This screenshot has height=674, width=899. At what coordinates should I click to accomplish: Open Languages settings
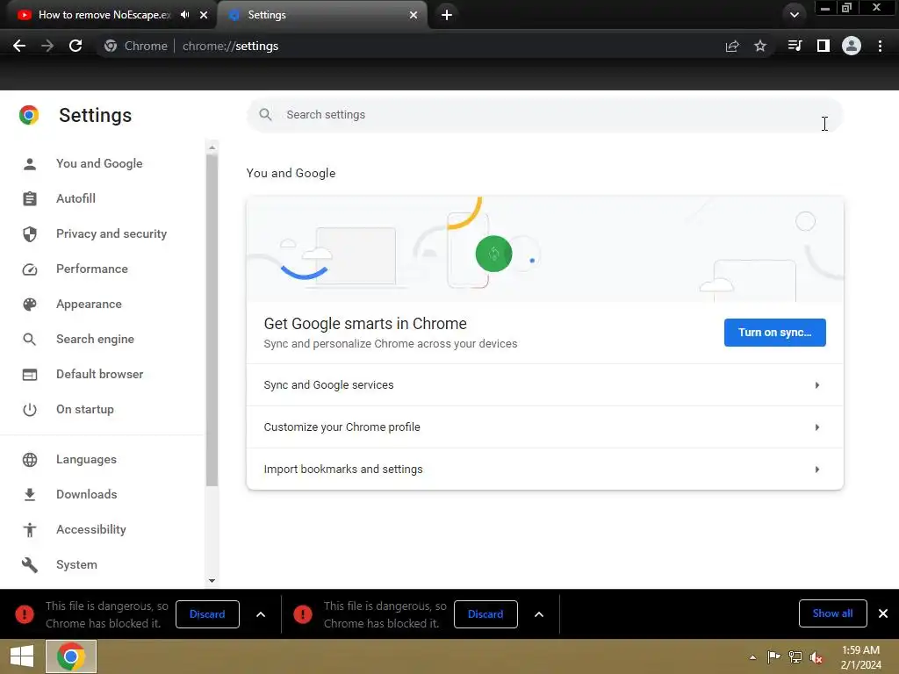(86, 460)
